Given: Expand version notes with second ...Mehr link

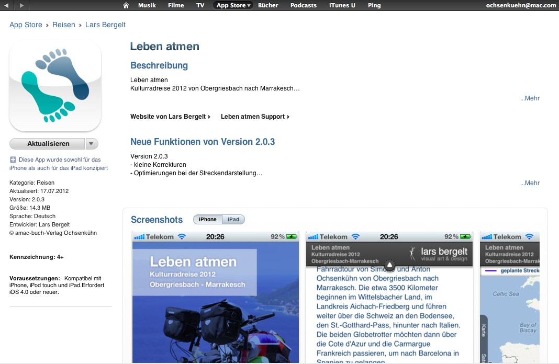Looking at the screenshot, I should 530,183.
